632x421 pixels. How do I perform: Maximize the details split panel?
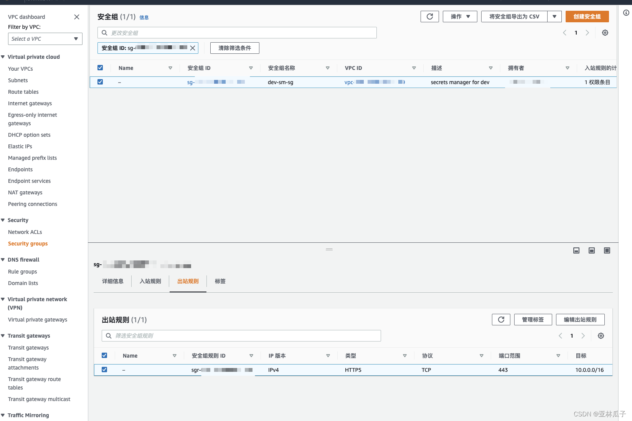[607, 250]
